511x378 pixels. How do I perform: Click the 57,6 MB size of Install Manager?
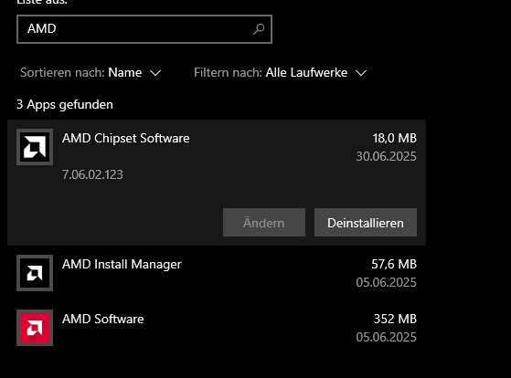(x=394, y=265)
